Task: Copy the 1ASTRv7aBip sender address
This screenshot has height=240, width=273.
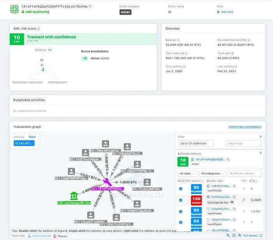Action: pos(234,187)
